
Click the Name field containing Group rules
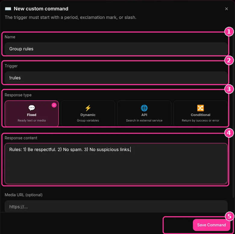pyautogui.click(x=116, y=49)
